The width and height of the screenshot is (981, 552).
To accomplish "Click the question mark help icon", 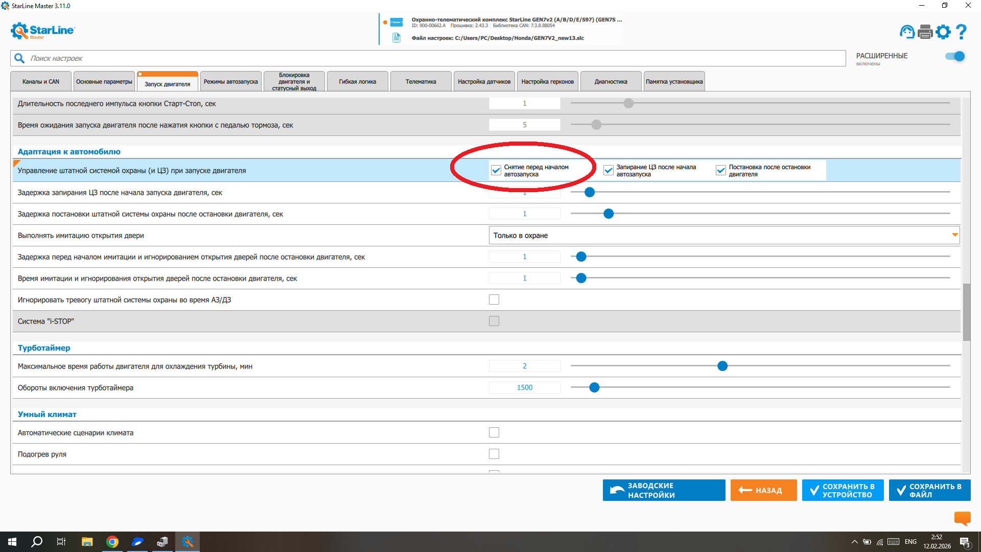I will click(961, 32).
